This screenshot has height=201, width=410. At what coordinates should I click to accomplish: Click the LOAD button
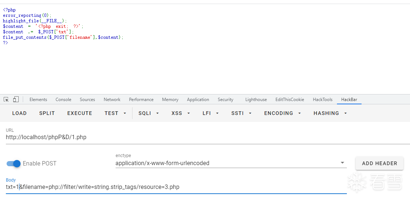[19, 113]
